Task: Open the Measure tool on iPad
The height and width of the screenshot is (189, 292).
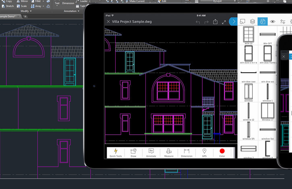Action: coord(169,153)
